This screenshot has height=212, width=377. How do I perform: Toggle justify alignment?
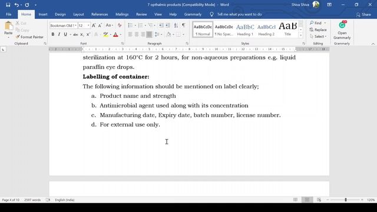[x=149, y=35]
